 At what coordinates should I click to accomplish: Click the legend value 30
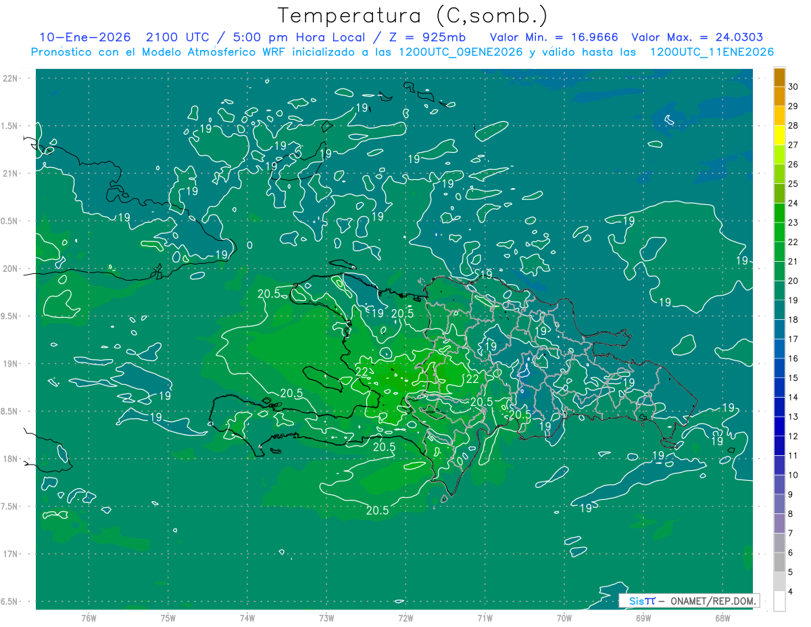click(793, 86)
